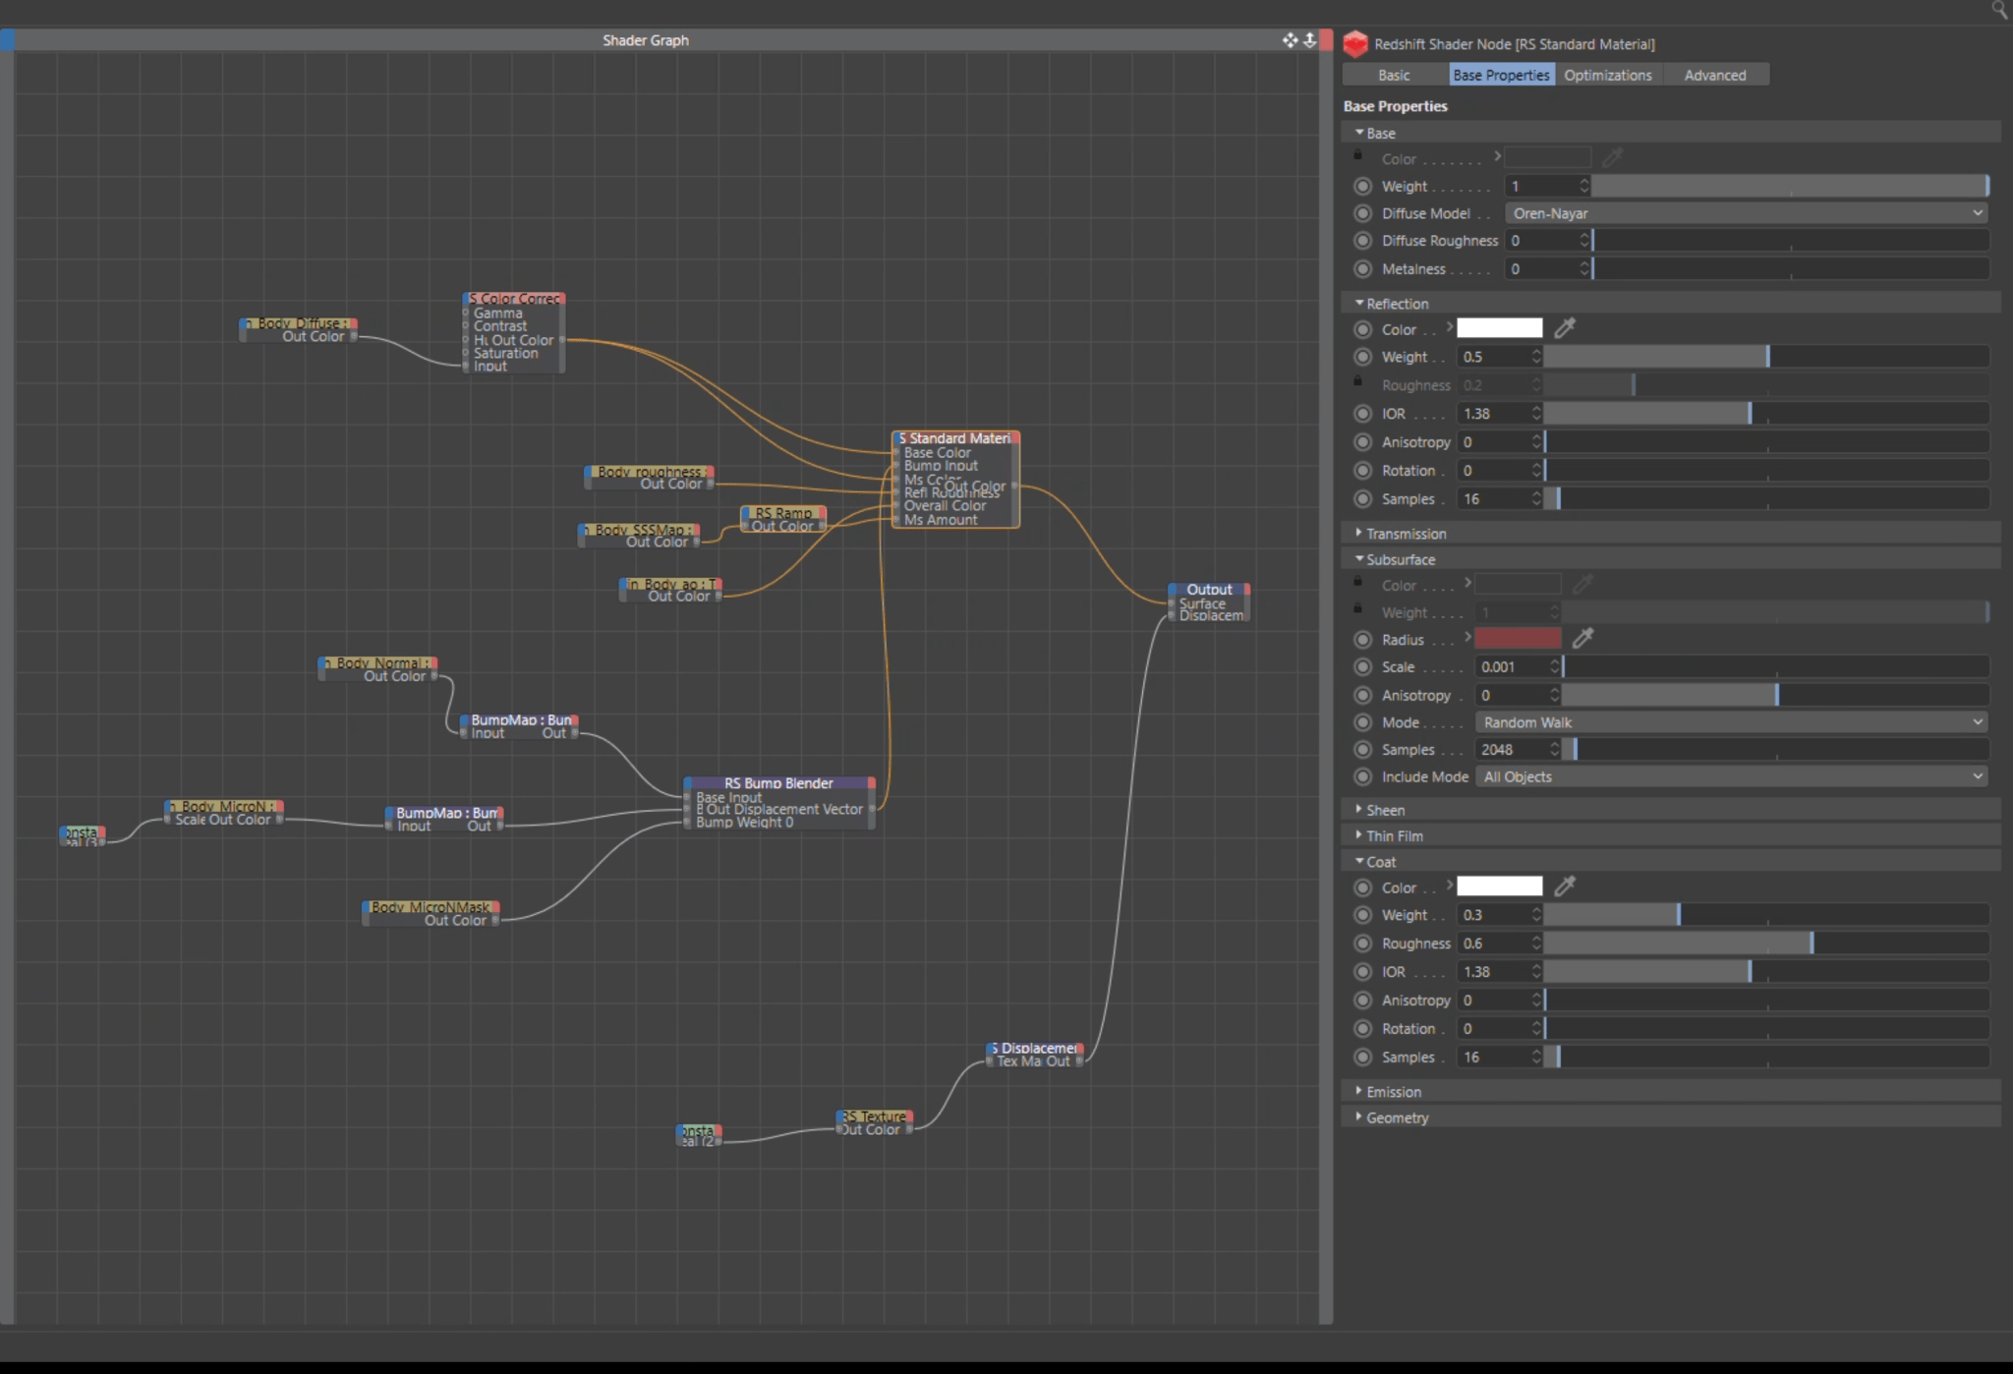The width and height of the screenshot is (2013, 1374).
Task: Select the RS Bump Blender node
Action: tap(777, 783)
